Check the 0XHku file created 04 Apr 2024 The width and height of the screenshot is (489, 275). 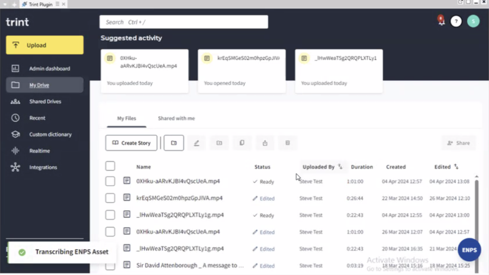point(110,181)
